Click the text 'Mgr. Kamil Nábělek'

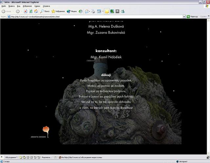tap(106, 57)
